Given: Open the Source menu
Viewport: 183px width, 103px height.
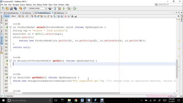Looking at the screenshot, I should tap(22, 5).
